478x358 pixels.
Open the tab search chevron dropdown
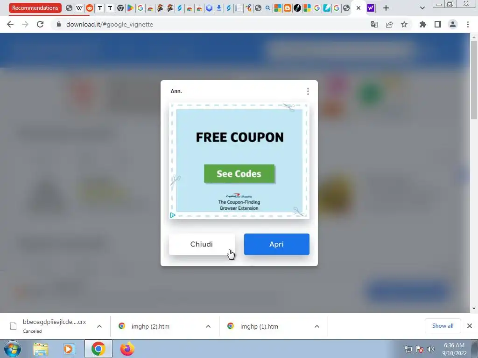(x=422, y=8)
